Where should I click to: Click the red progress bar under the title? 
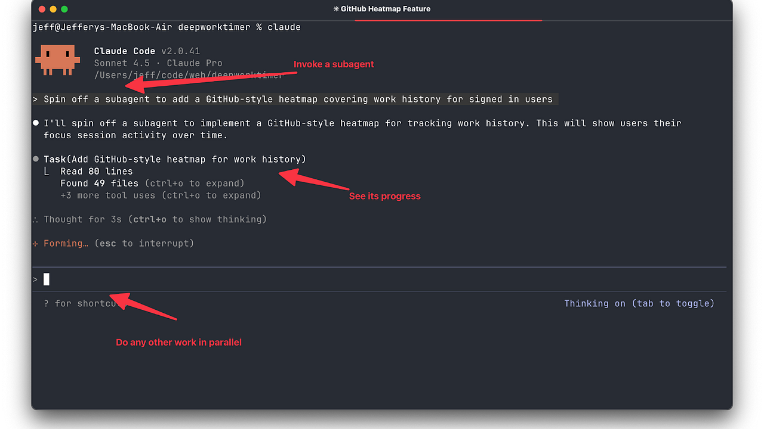[448, 20]
